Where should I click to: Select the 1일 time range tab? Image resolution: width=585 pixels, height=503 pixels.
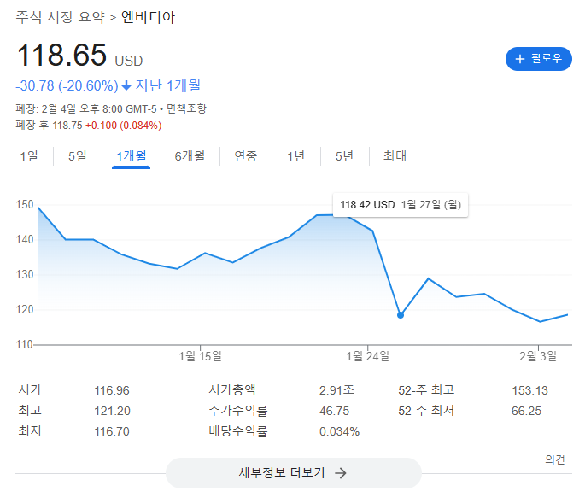click(29, 156)
